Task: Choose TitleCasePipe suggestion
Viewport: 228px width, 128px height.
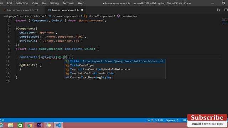Action: (x=115, y=65)
